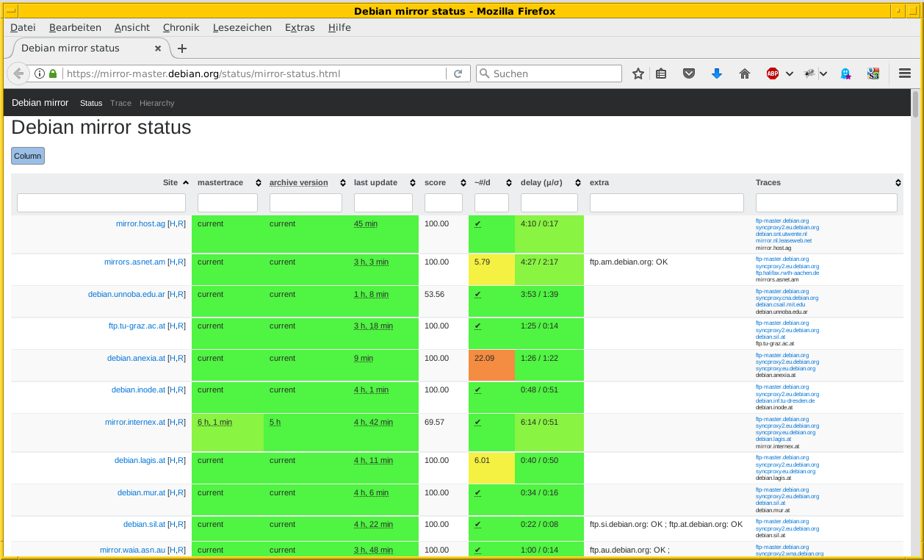Expand the Adblock Plus dropdown arrow
The height and width of the screenshot is (560, 924).
[790, 73]
